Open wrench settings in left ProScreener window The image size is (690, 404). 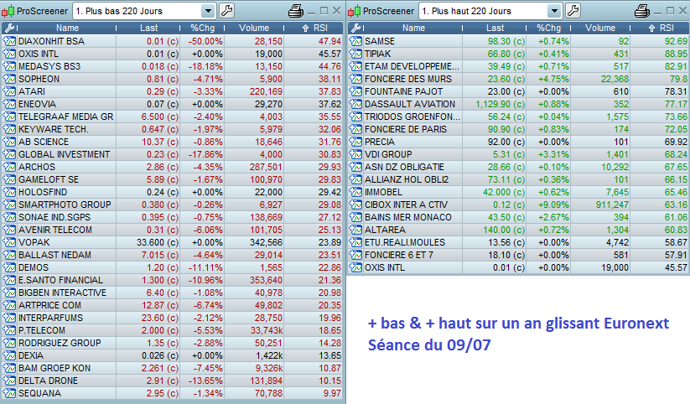(226, 11)
